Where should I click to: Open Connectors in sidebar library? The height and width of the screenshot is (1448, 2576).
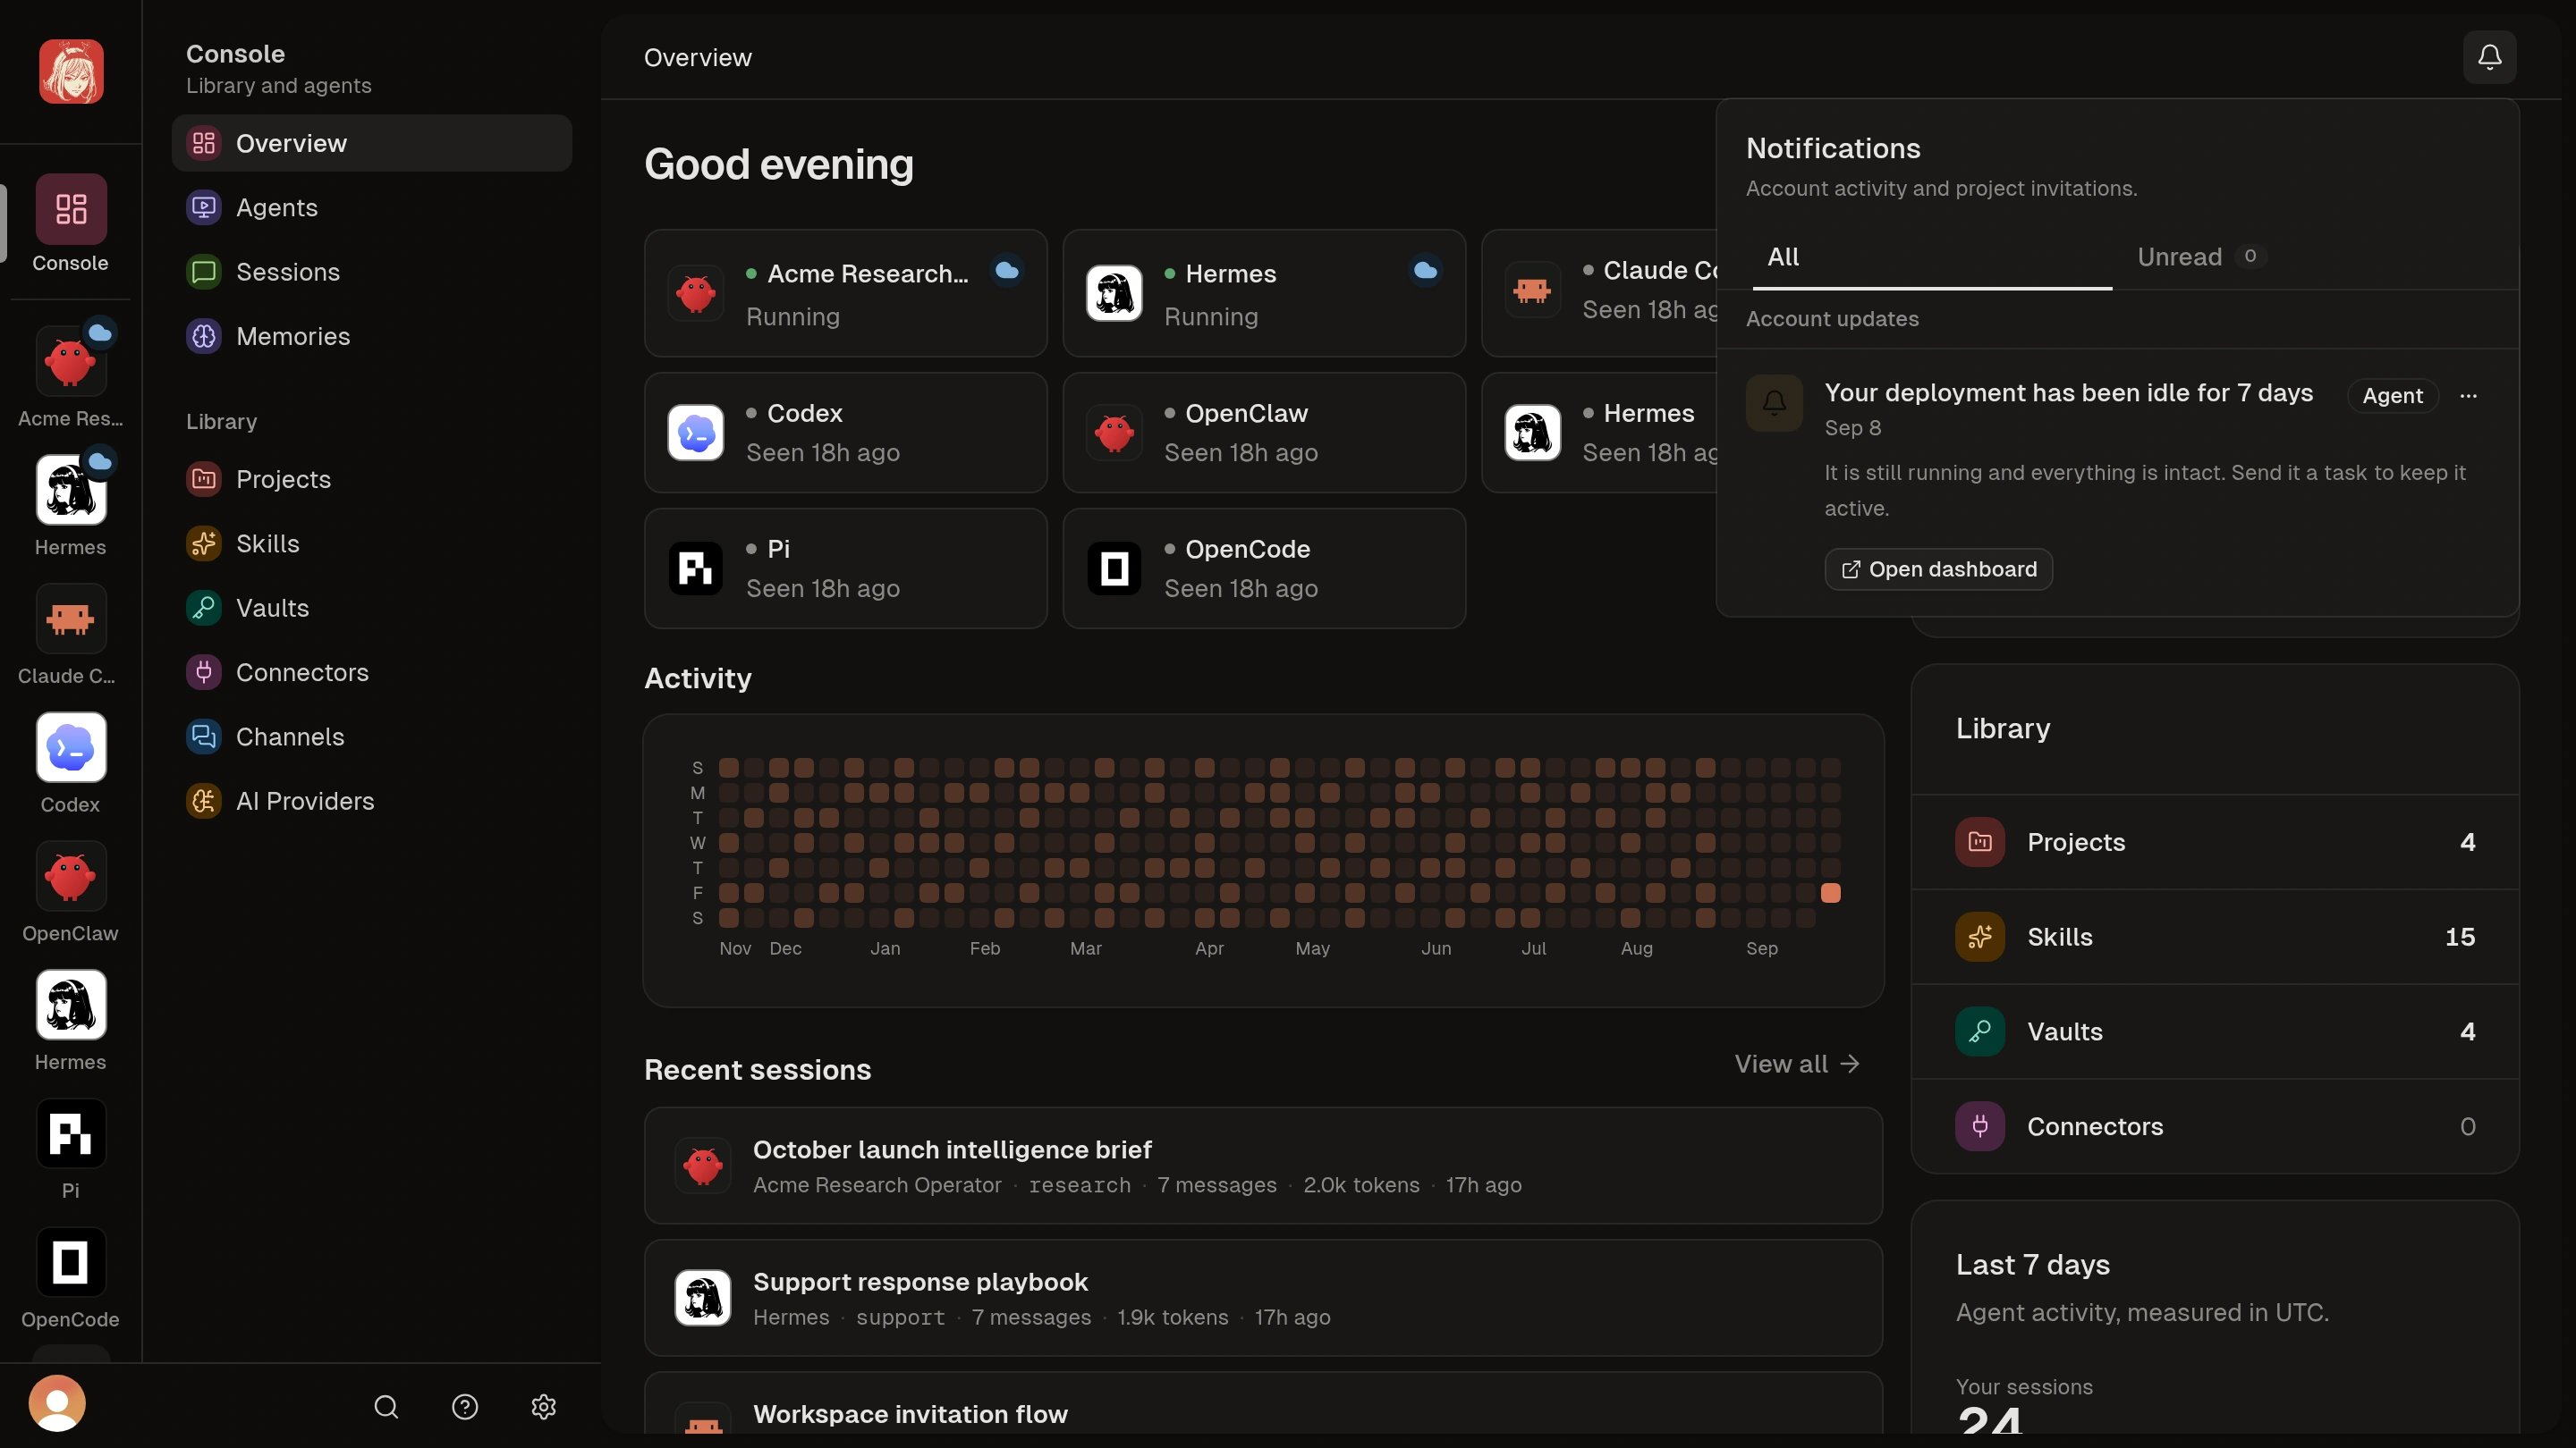coord(371,672)
